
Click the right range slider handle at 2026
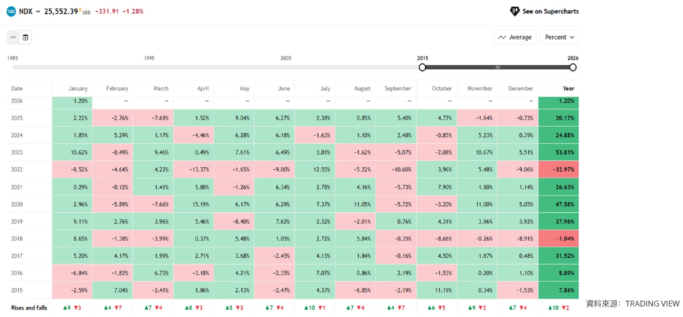[x=573, y=67]
